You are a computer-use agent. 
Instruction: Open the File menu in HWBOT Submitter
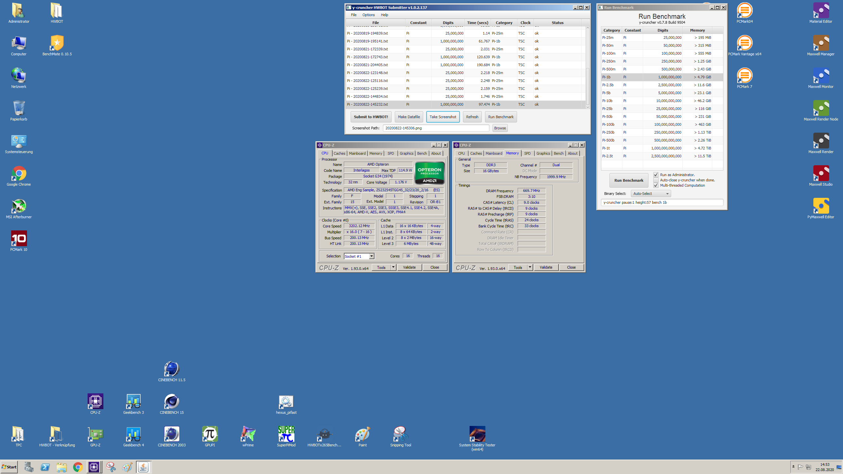click(354, 15)
